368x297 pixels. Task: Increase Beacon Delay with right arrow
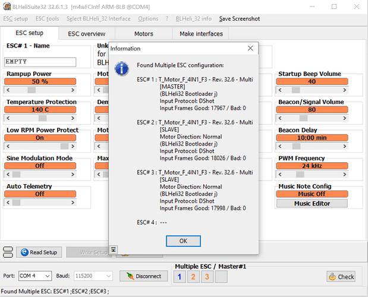pyautogui.click(x=344, y=146)
